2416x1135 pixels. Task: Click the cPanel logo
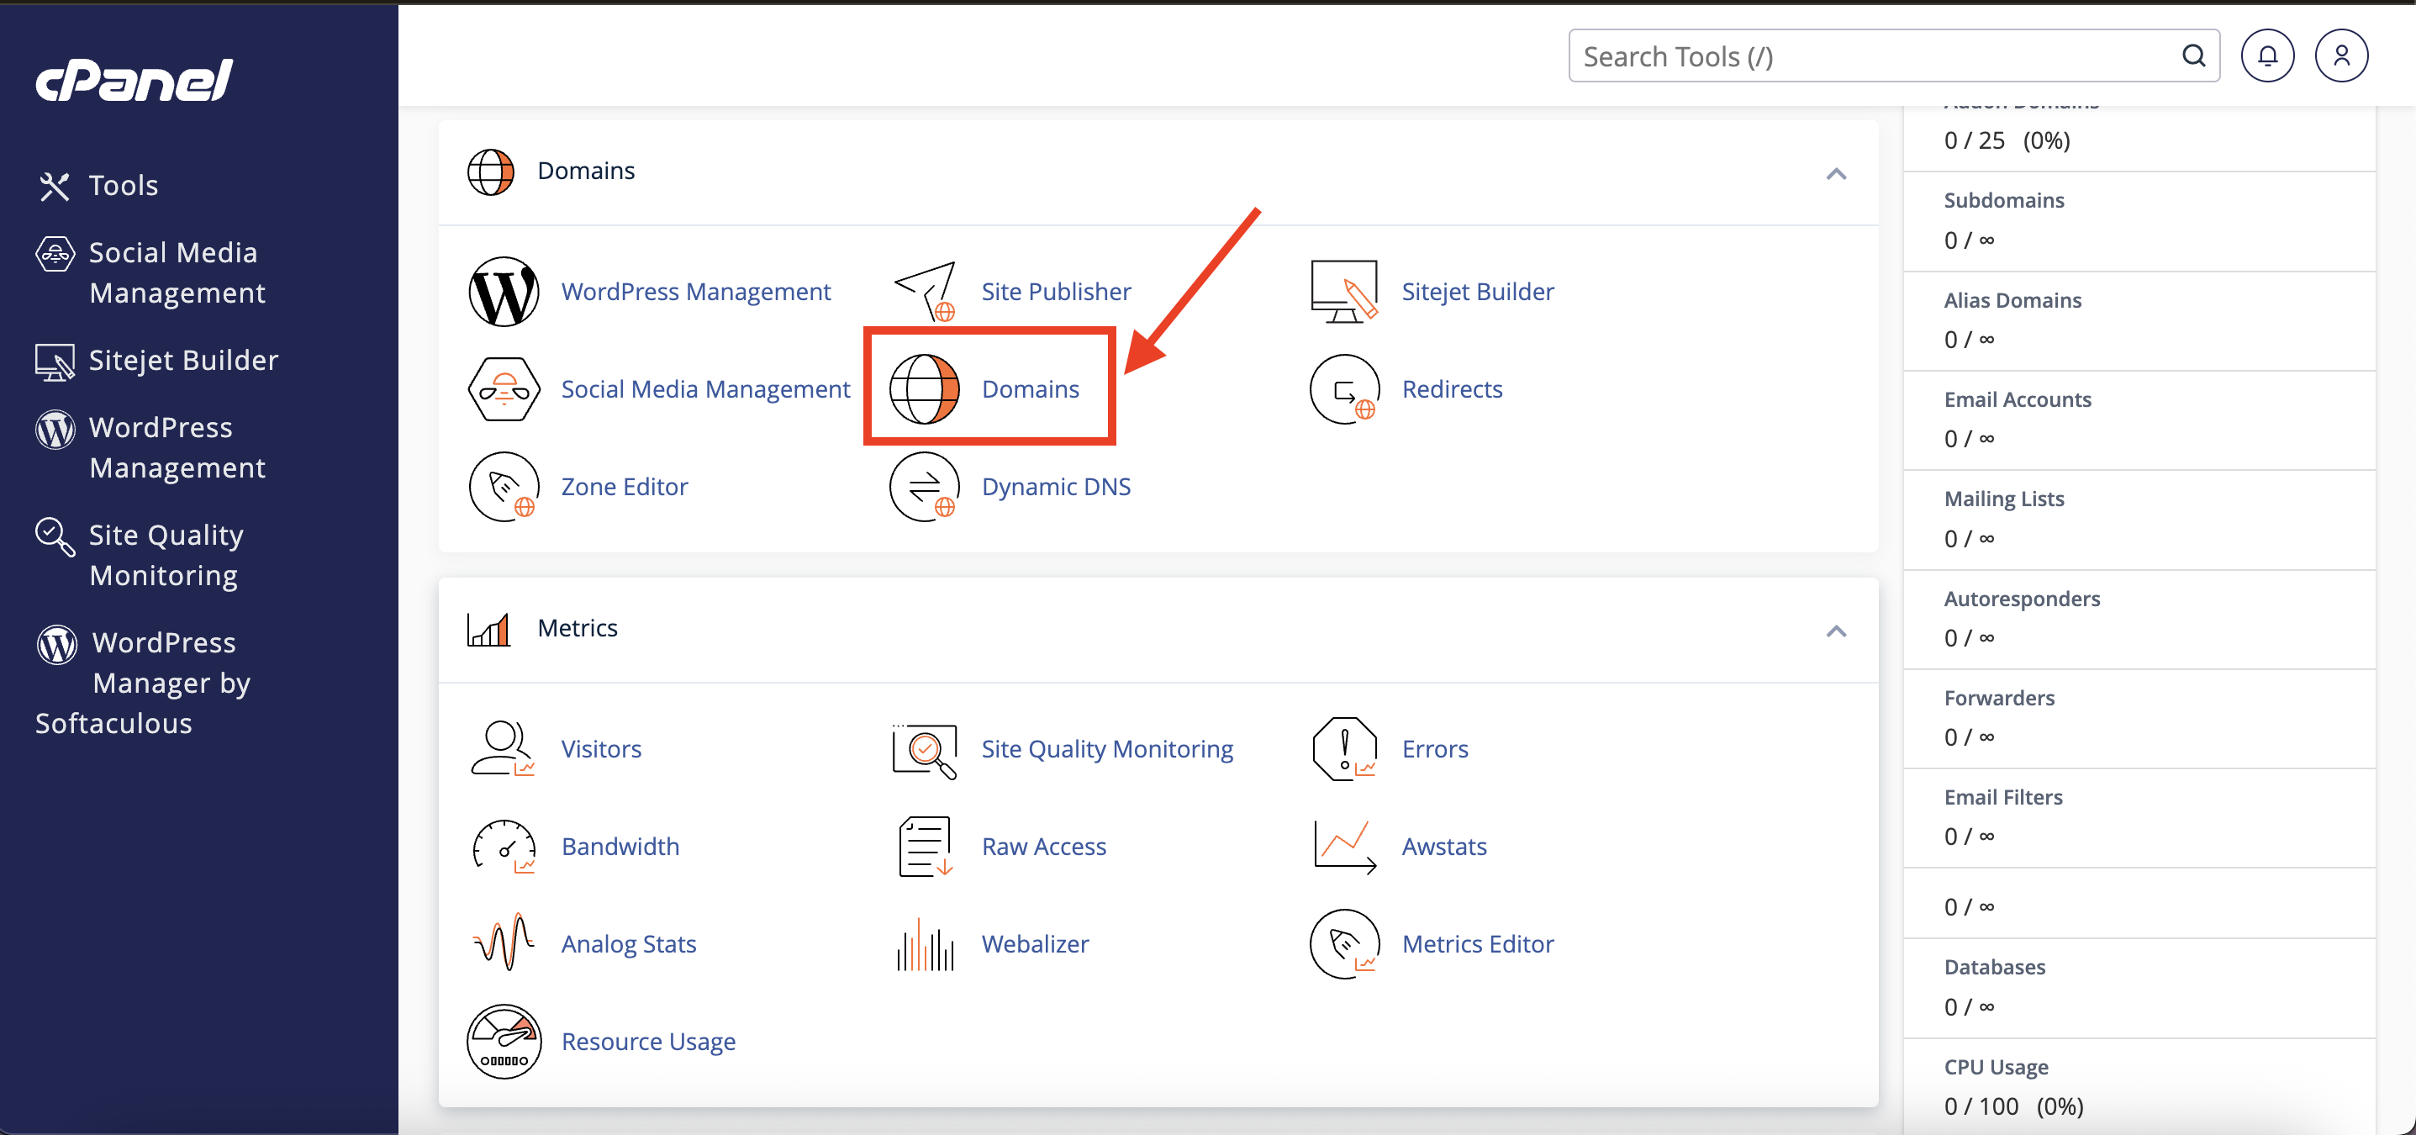pos(135,80)
